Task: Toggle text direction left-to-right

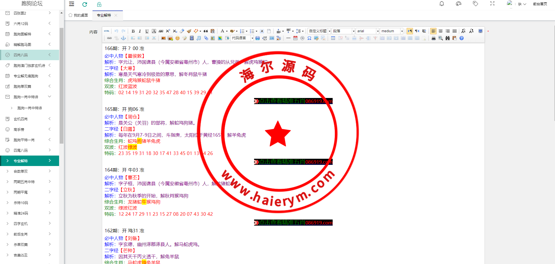Action: pyautogui.click(x=409, y=31)
